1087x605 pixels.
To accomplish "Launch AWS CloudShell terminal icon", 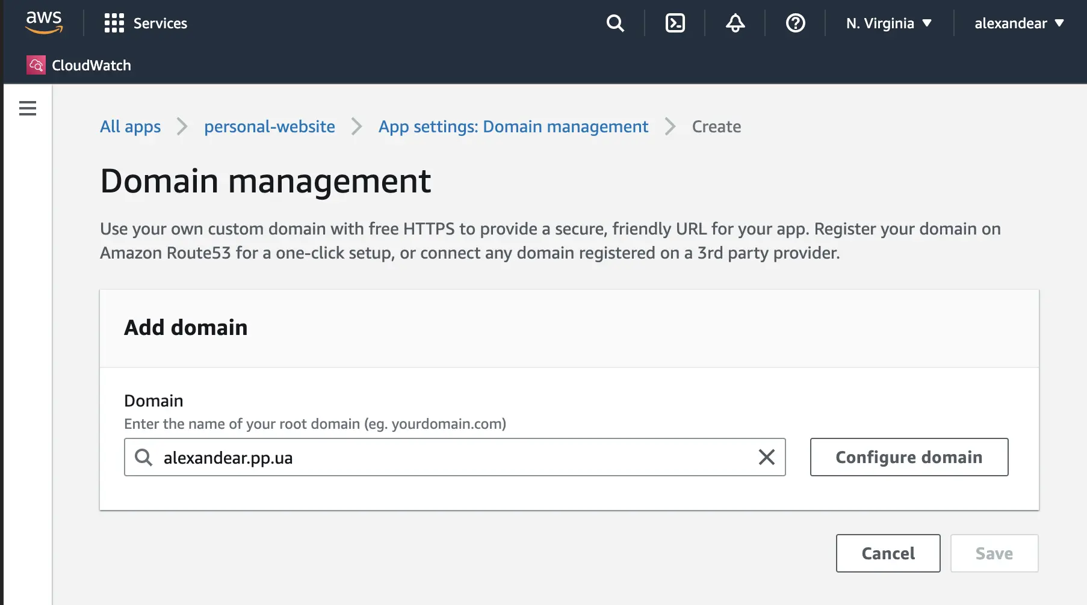I will [675, 23].
